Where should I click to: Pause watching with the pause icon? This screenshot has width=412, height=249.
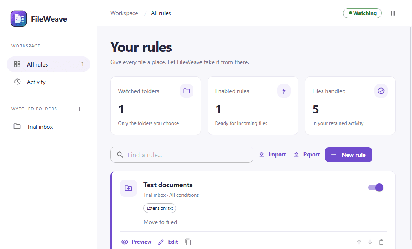point(392,13)
